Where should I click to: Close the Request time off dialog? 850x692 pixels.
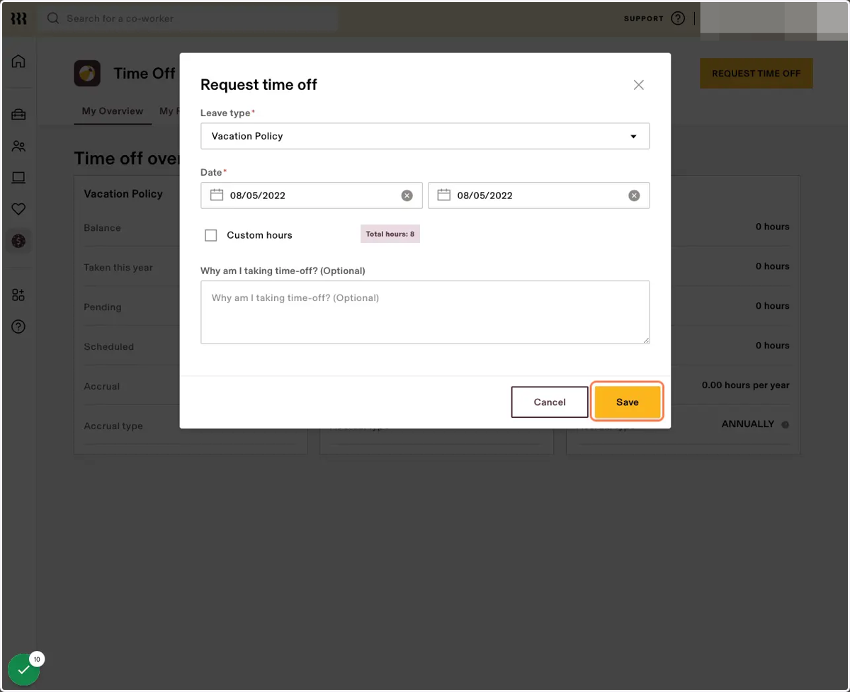tap(638, 85)
